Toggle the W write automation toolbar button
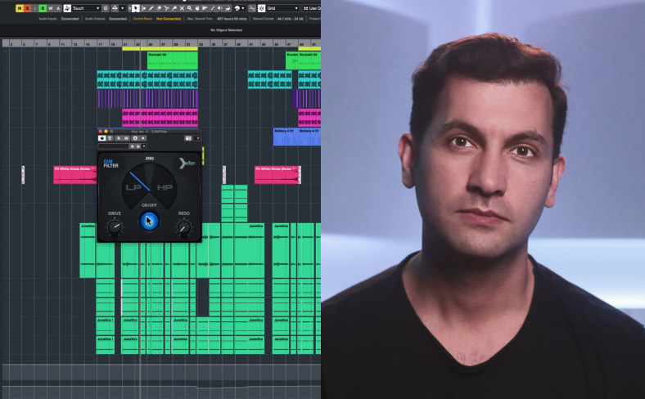 (51, 8)
